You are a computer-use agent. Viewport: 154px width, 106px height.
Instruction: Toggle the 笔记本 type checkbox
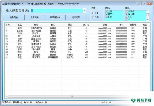click(x=127, y=14)
